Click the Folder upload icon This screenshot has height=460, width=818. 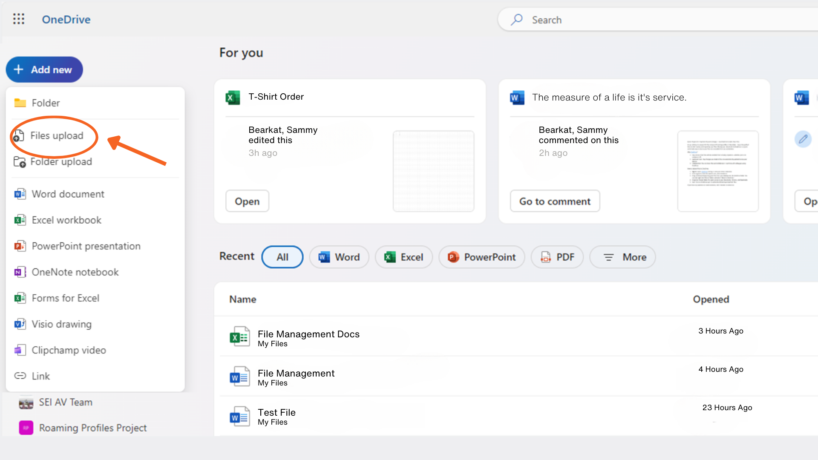coord(19,161)
